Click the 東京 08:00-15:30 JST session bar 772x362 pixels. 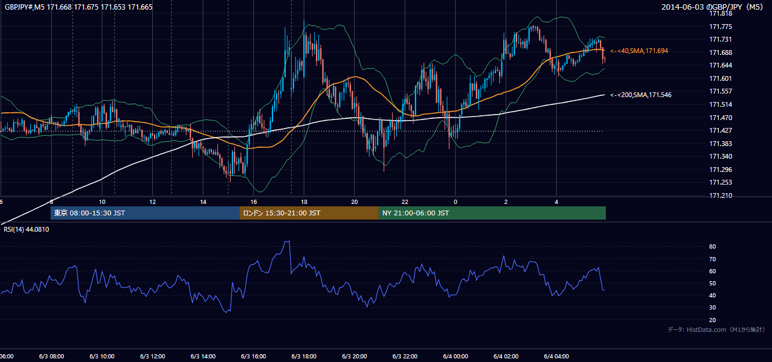[145, 213]
